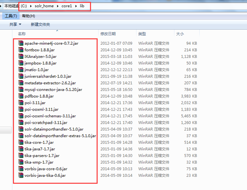Viewport: 247px width, 190px height.
Task: Select file name juniversalchardet-1.0.3.jar
Action: [x=48, y=76]
